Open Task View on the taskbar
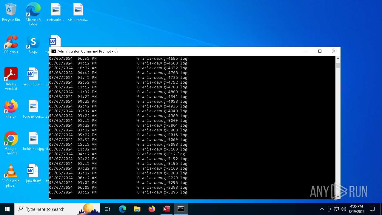 pyautogui.click(x=107, y=209)
